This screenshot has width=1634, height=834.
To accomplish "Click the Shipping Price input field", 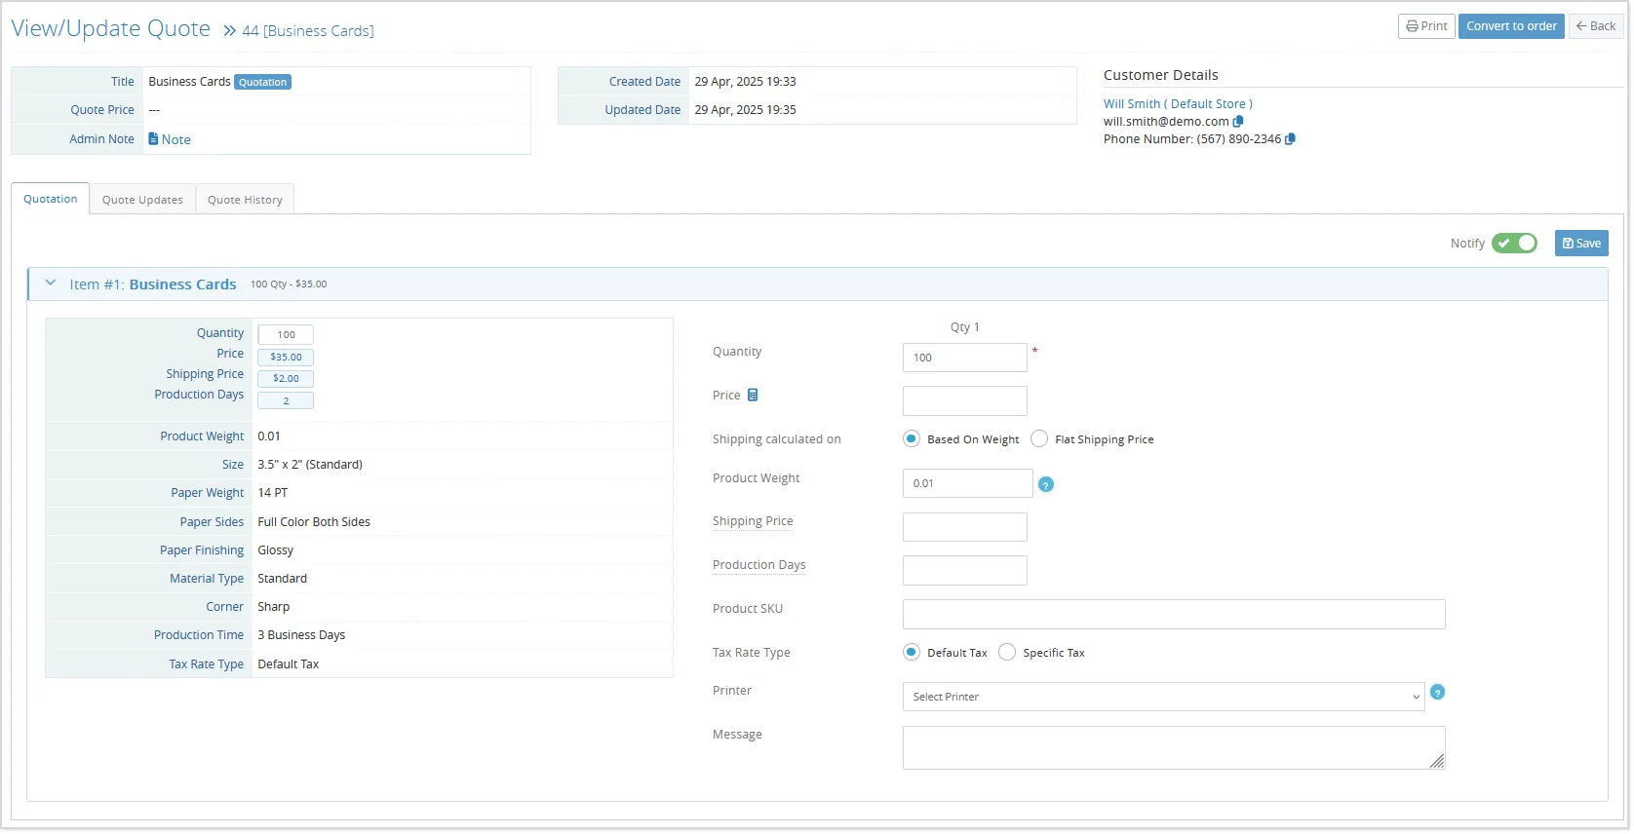I will (x=964, y=527).
